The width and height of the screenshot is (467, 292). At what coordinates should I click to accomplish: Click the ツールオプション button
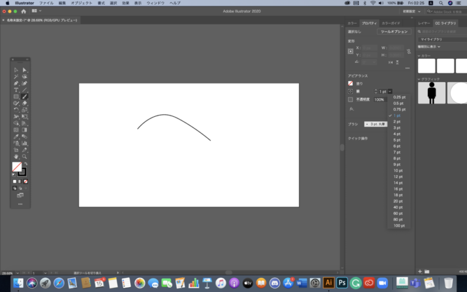(394, 32)
